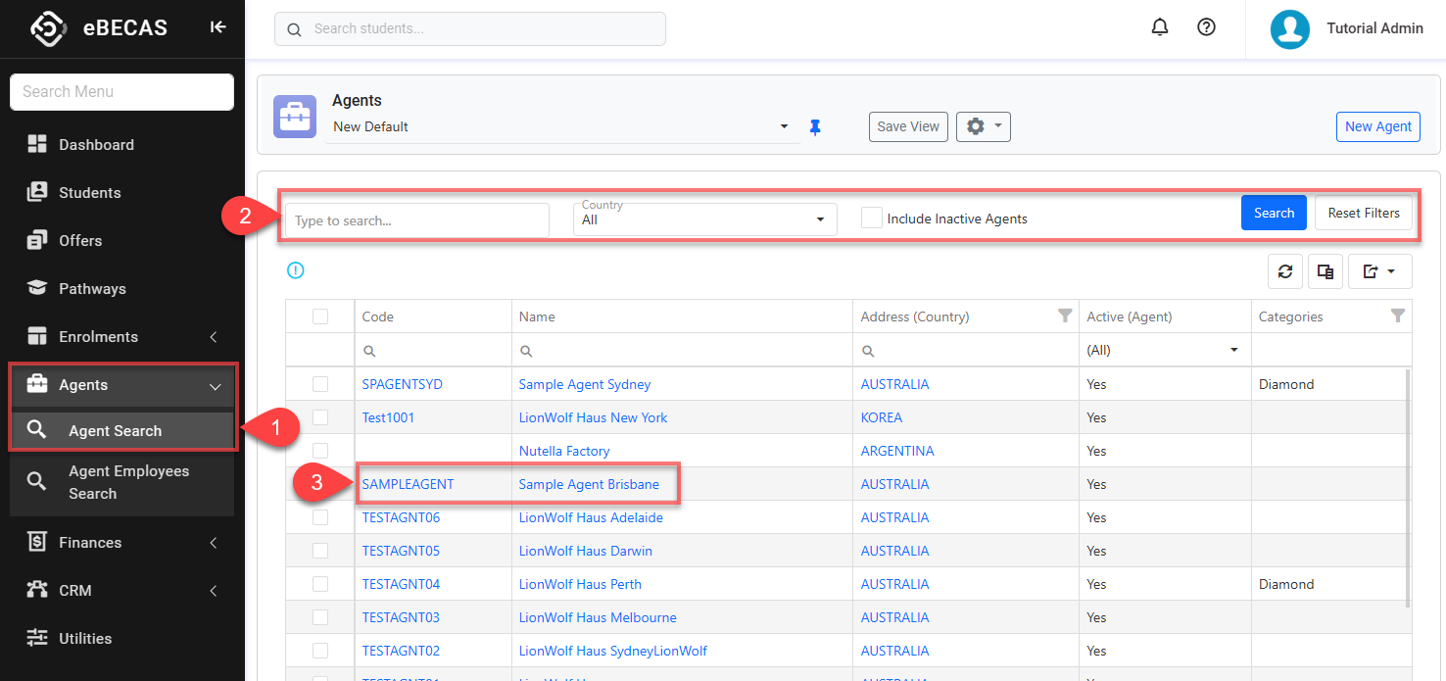Image resolution: width=1446 pixels, height=681 pixels.
Task: Open the column chooser icon
Action: tap(1325, 271)
